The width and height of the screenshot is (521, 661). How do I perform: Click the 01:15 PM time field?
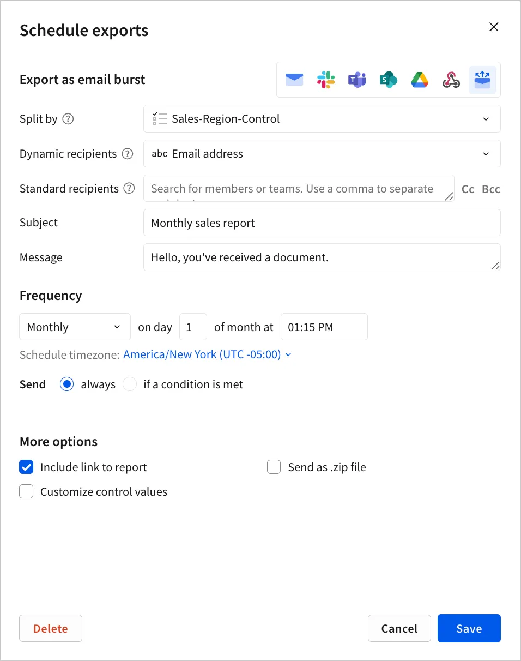324,327
